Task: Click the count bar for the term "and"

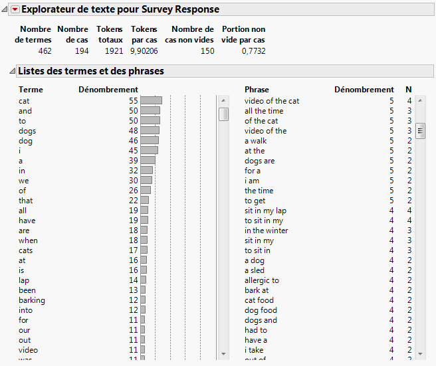Action: point(150,111)
